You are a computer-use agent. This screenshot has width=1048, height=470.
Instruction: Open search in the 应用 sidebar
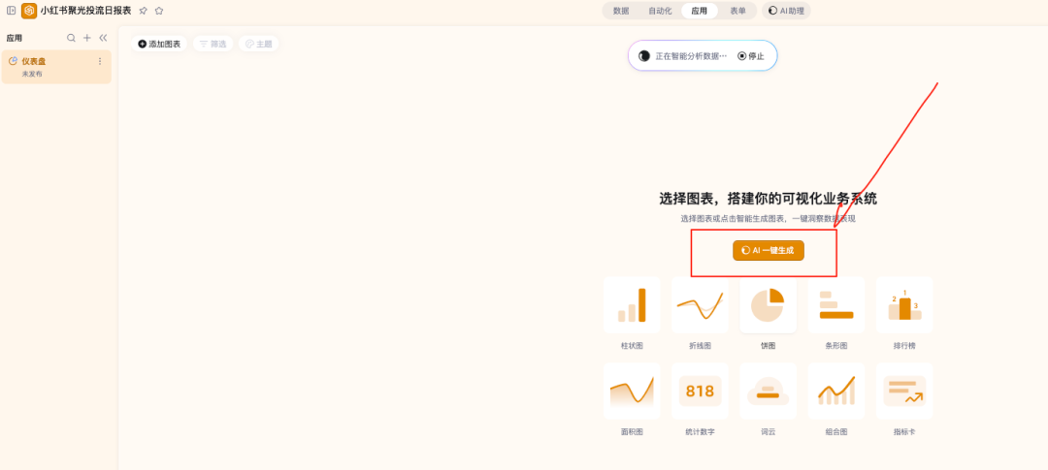[71, 38]
